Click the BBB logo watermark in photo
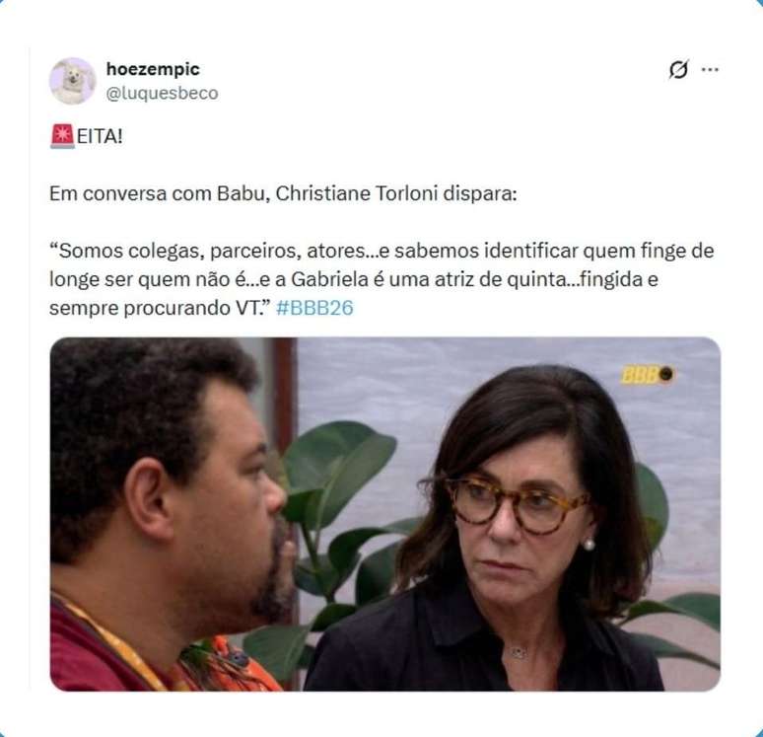This screenshot has width=763, height=737. click(647, 375)
